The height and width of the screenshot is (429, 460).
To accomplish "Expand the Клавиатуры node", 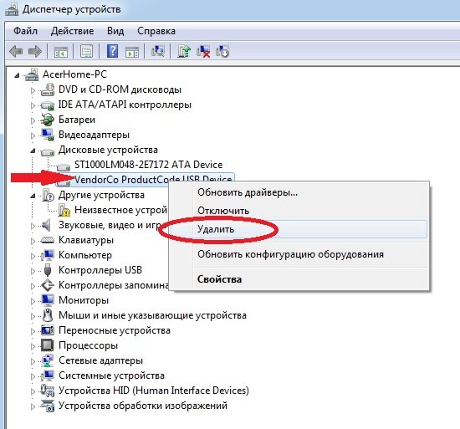I will click(33, 241).
